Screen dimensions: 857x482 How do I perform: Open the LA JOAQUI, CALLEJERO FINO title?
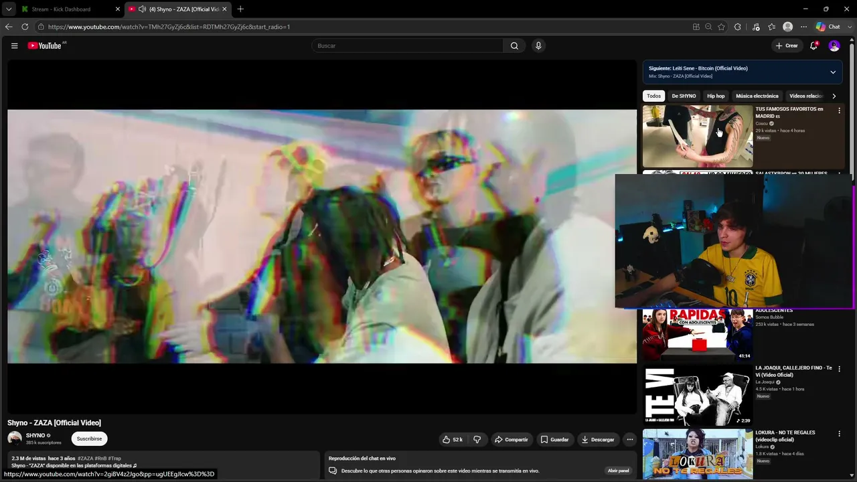pyautogui.click(x=793, y=372)
